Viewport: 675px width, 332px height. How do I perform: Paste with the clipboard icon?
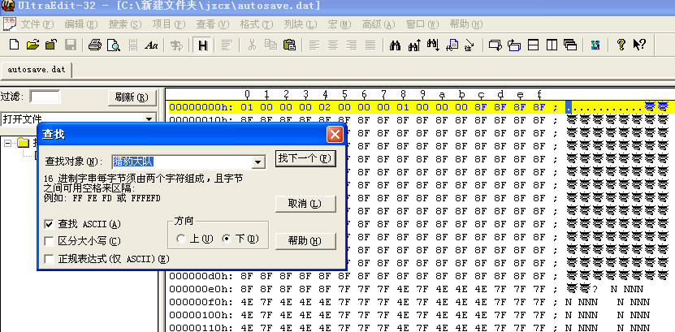[290, 45]
